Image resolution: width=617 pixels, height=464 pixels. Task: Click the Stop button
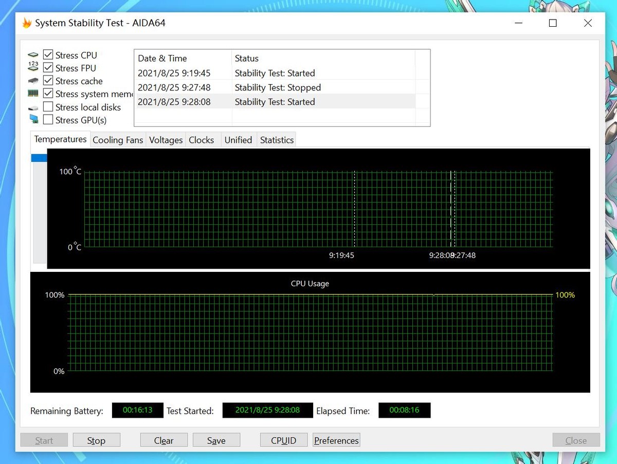[x=97, y=440]
